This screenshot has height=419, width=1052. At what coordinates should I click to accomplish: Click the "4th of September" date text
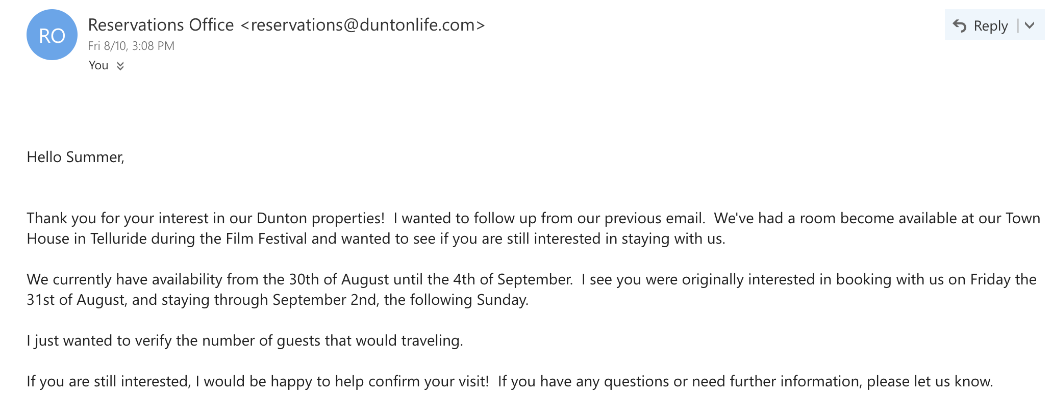513,279
